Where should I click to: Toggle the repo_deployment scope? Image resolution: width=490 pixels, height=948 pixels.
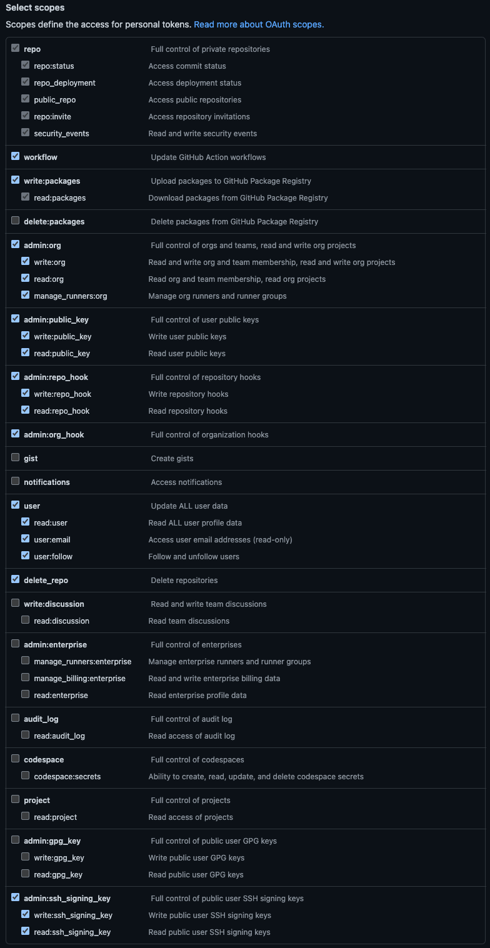[25, 81]
